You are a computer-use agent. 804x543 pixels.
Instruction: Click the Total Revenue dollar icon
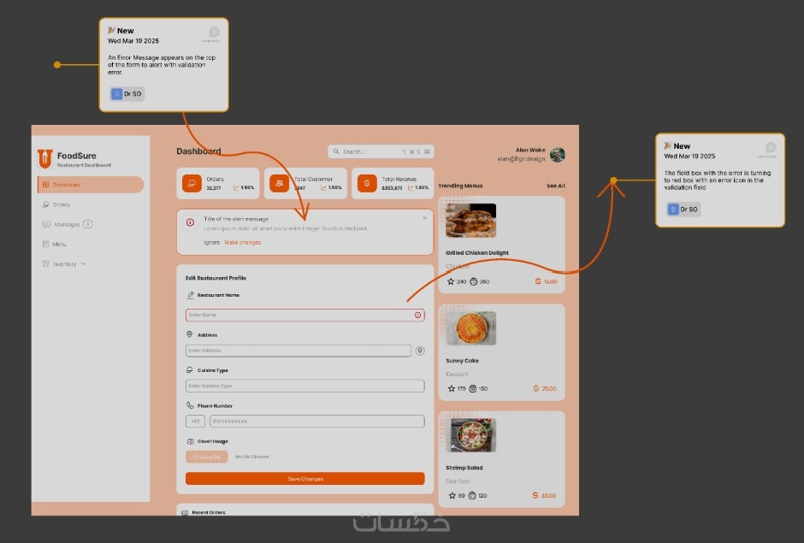[x=367, y=183]
